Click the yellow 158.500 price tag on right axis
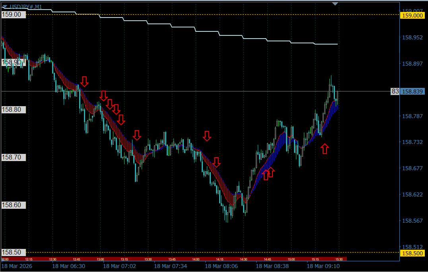The image size is (428, 272). pyautogui.click(x=412, y=253)
